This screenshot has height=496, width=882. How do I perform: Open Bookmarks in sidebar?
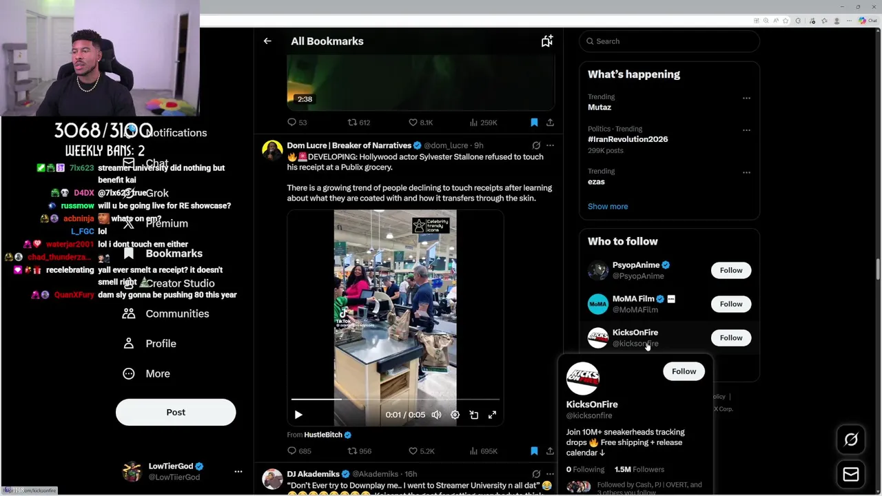(163, 254)
